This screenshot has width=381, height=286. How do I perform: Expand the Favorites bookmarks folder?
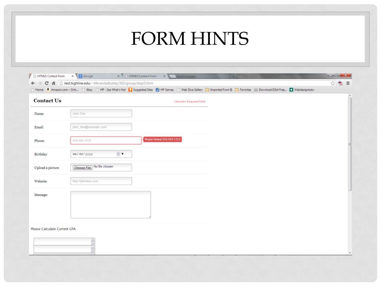coord(243,90)
